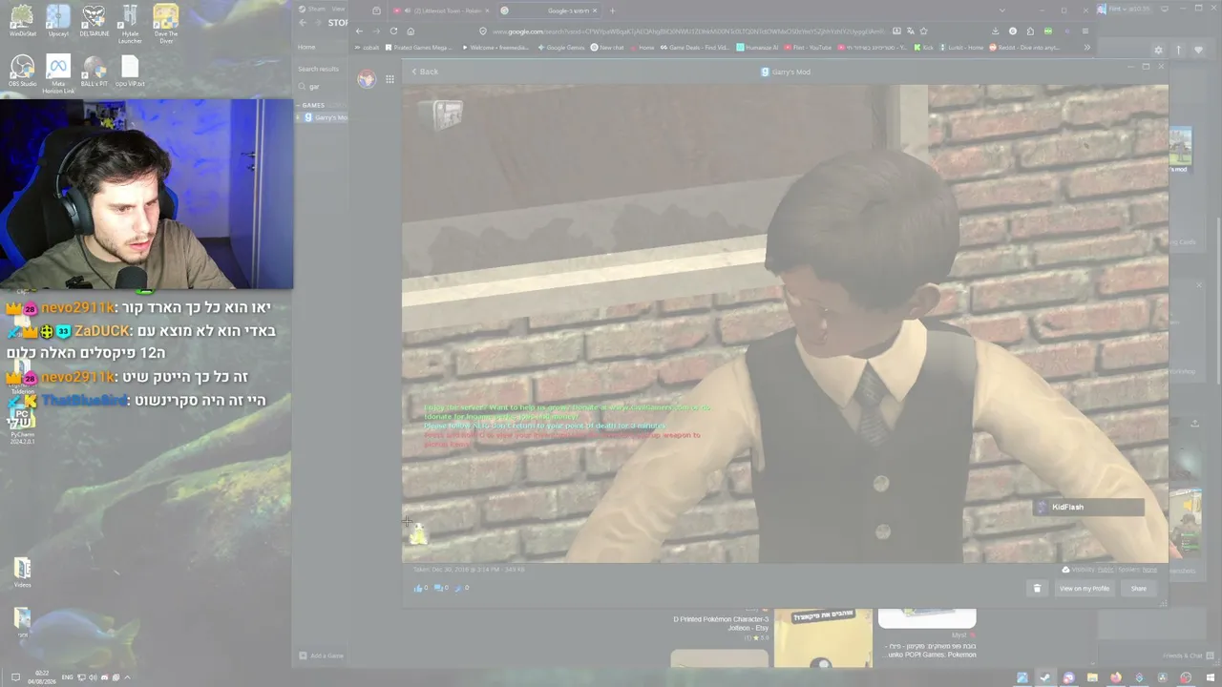The image size is (1222, 687).
Task: Reload the browser page
Action: pyautogui.click(x=393, y=31)
